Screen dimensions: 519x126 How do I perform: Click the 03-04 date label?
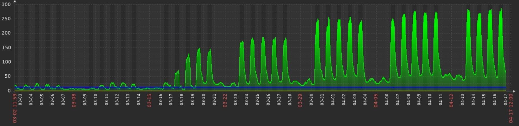(x=31, y=99)
